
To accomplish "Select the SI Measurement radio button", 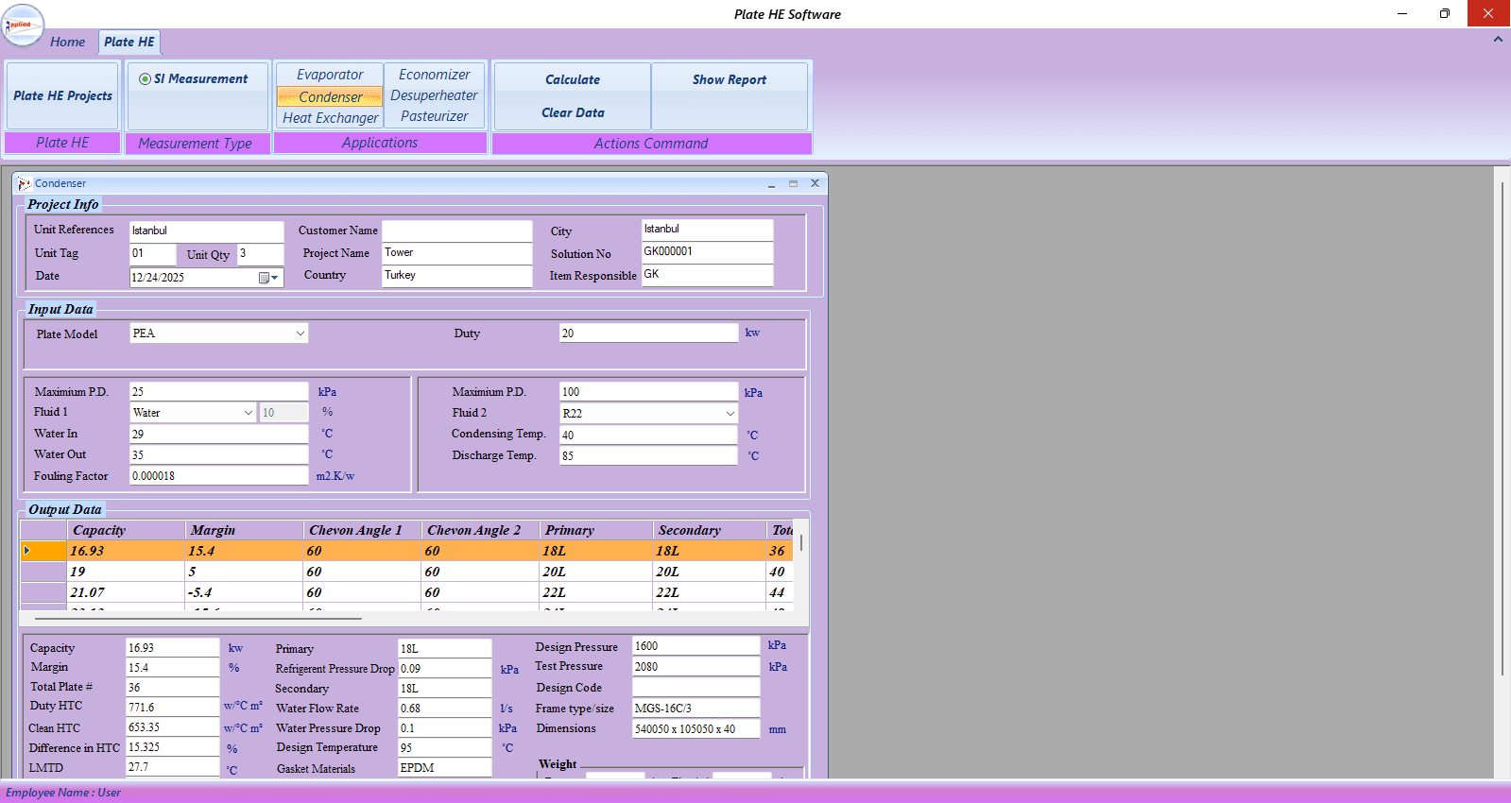I will click(145, 79).
